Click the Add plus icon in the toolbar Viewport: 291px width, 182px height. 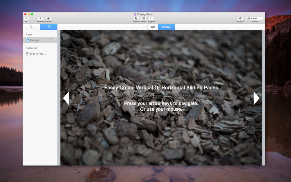pyautogui.click(x=26, y=18)
